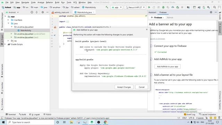This screenshot has height=125, width=222.
Task: Click Cancel in AdMob dialog
Action: tap(142, 87)
